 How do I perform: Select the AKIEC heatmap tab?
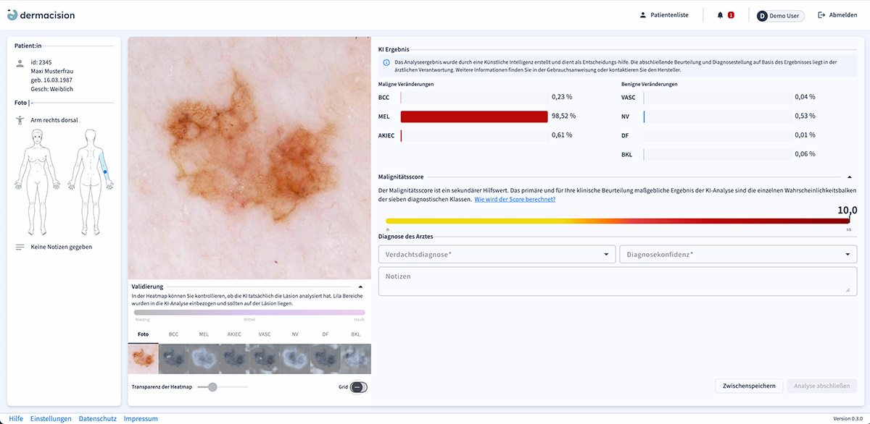[x=234, y=335]
